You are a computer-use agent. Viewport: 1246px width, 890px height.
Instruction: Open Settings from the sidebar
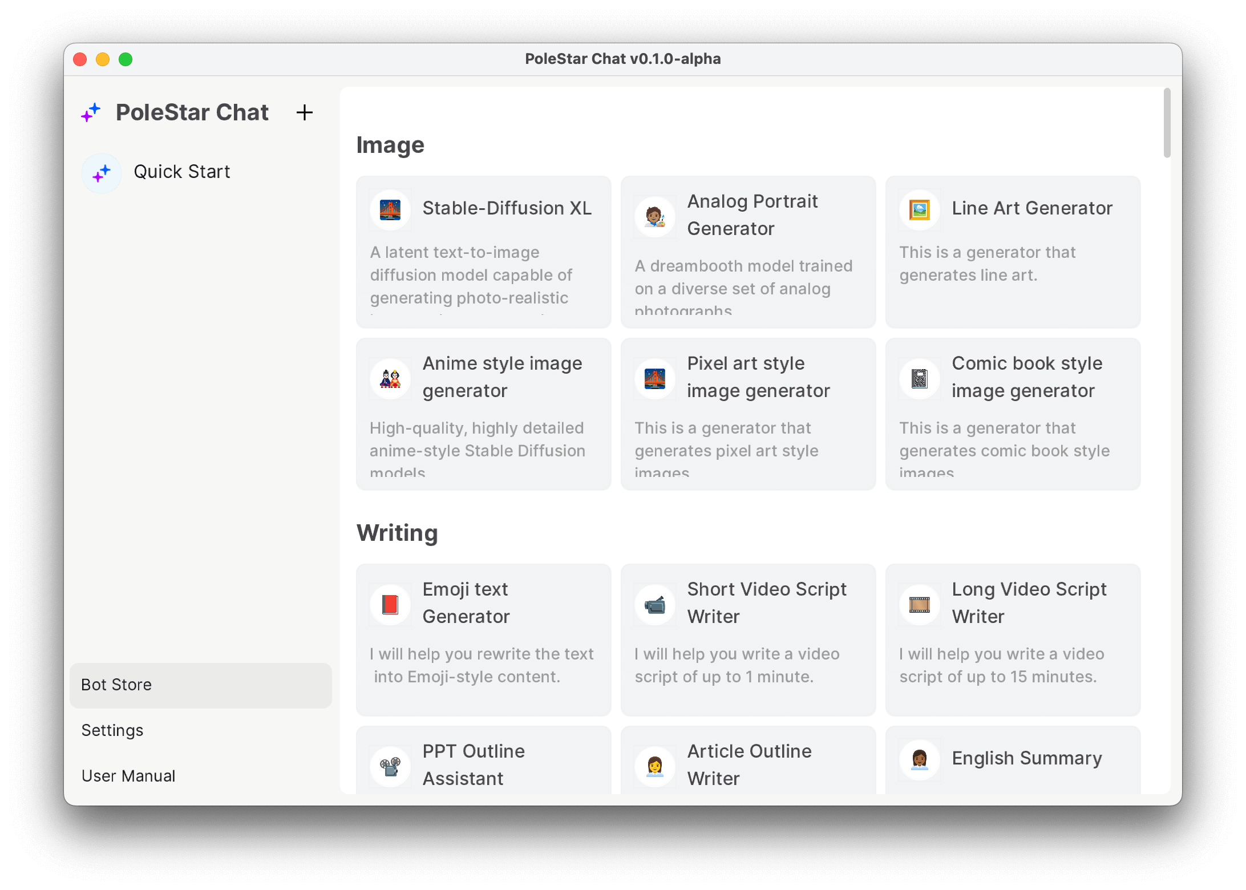(112, 730)
